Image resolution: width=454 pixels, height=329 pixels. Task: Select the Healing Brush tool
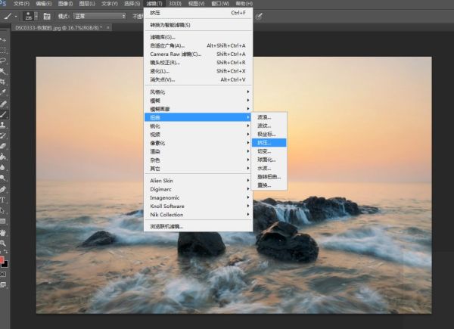(3, 104)
